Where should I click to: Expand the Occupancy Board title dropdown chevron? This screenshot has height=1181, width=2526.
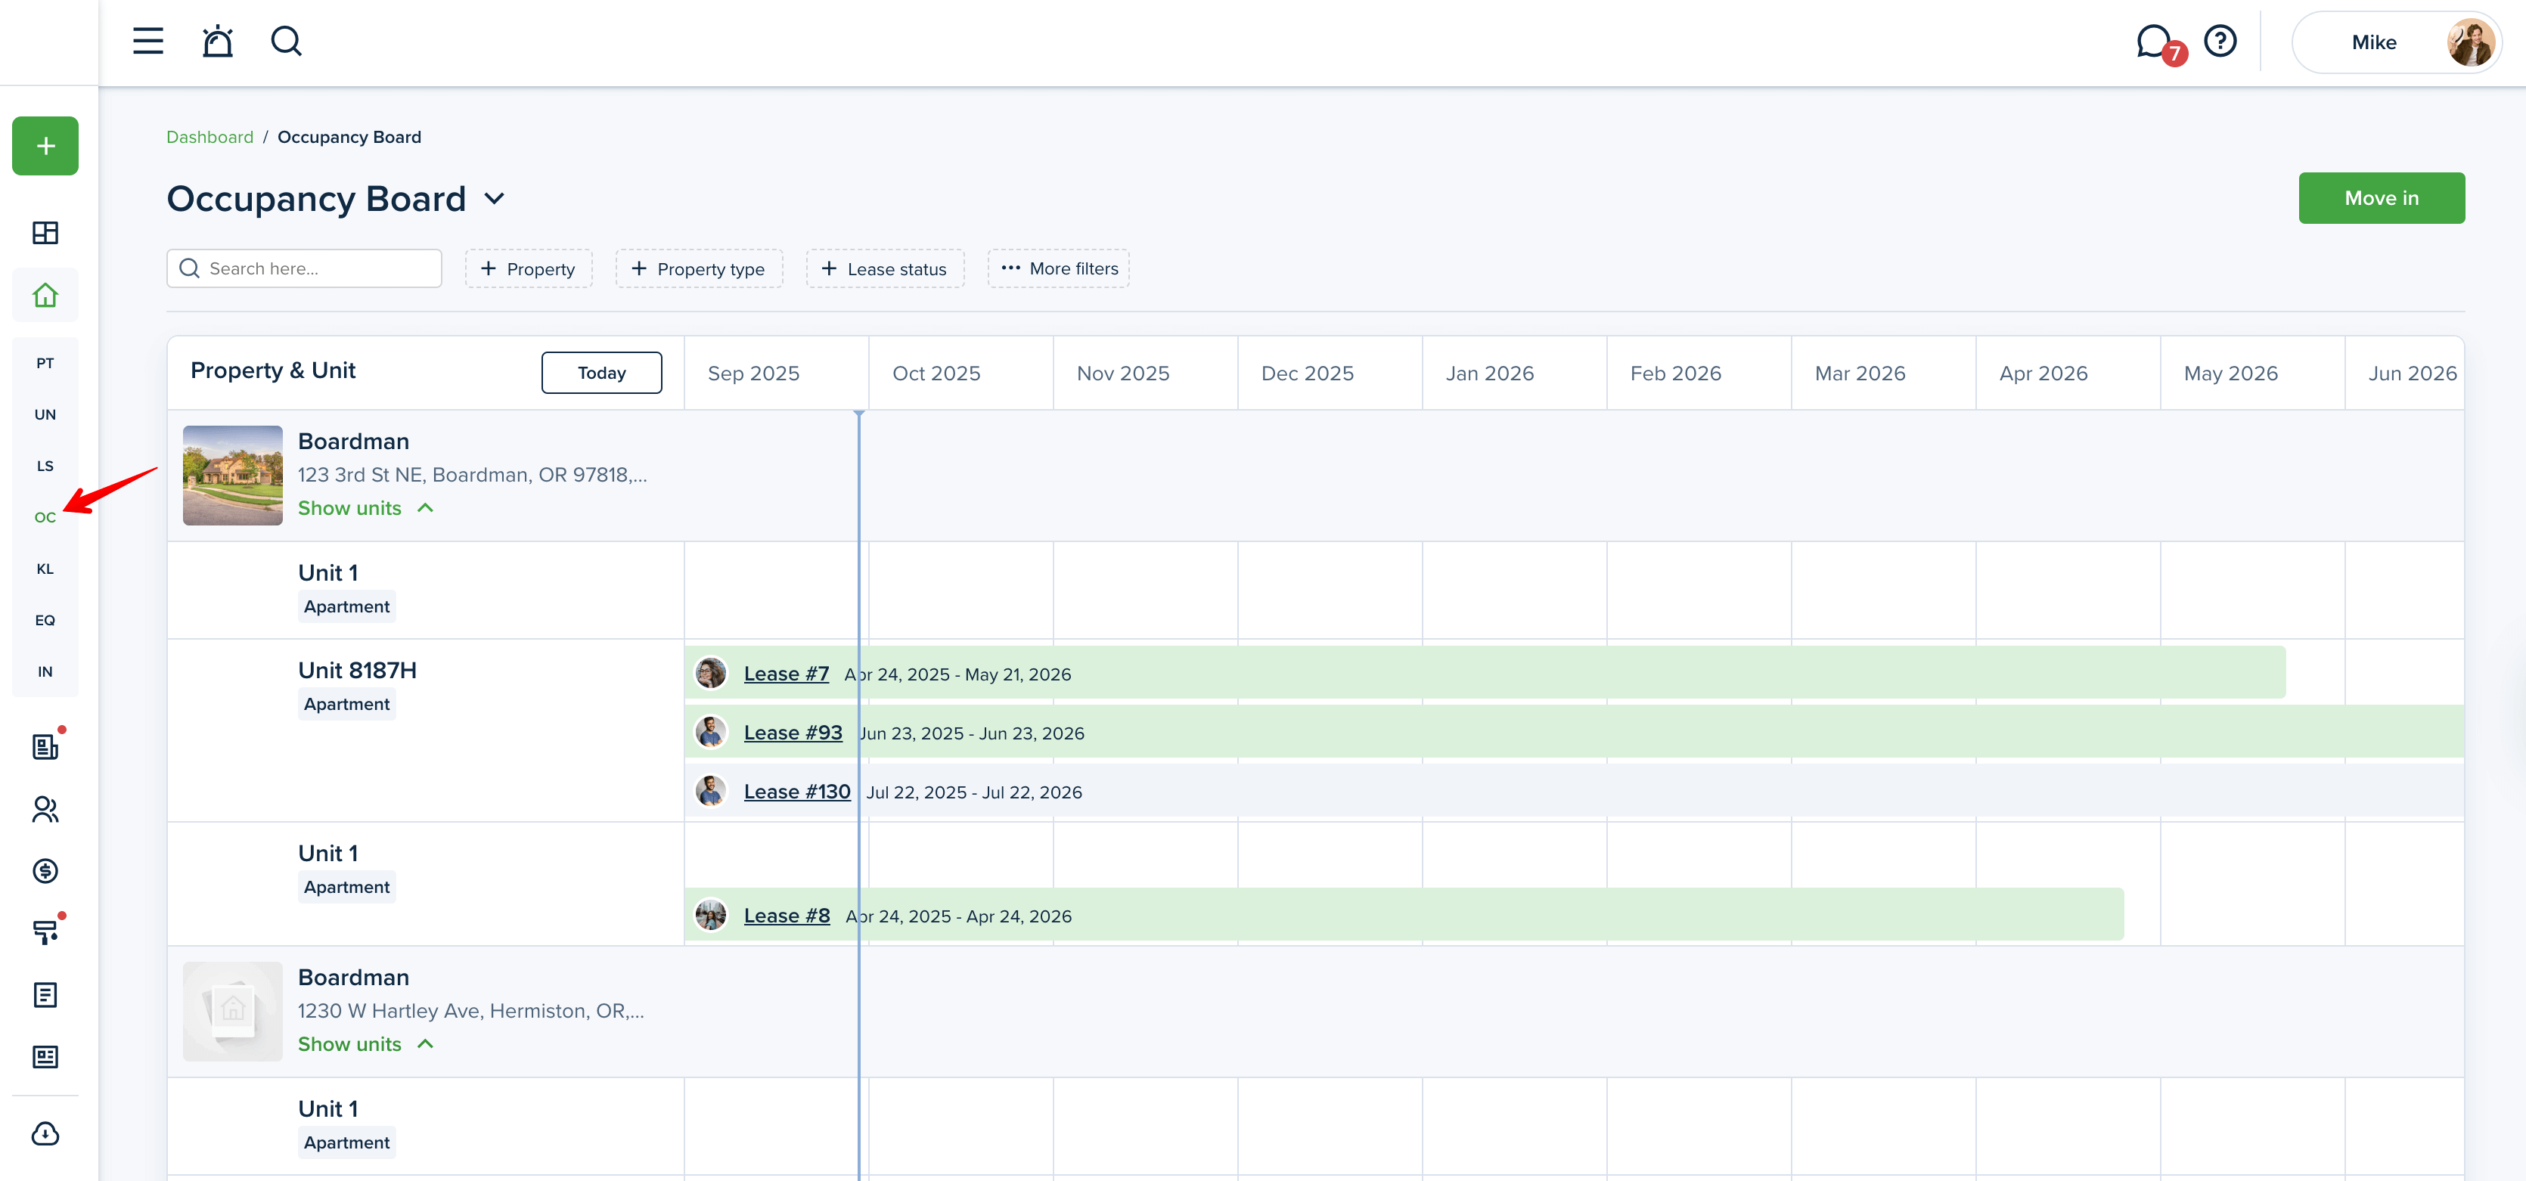point(494,199)
